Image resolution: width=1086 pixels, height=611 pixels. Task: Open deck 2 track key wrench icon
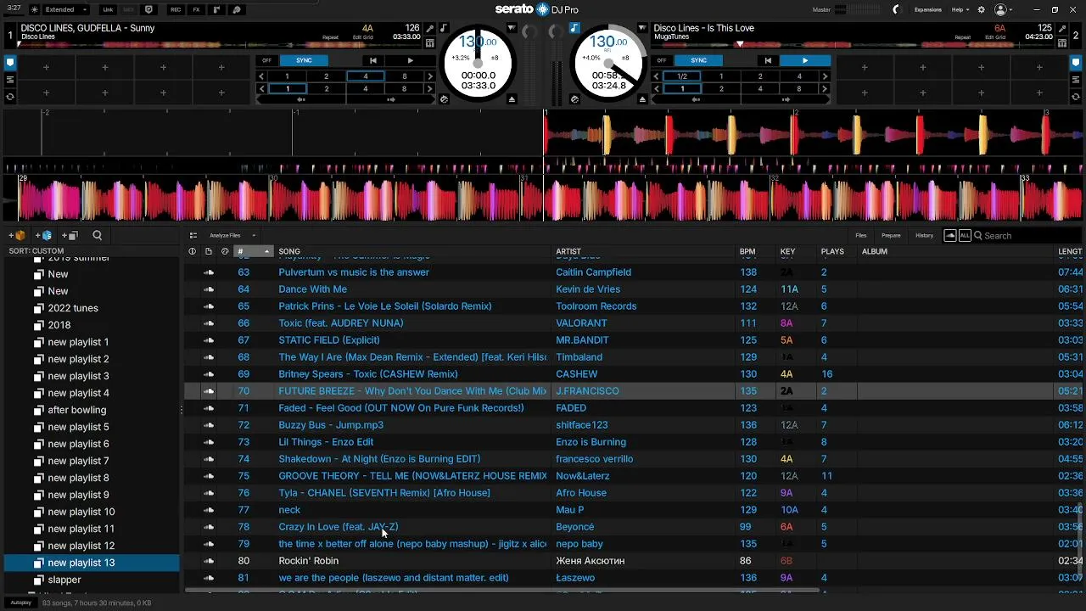[1061, 29]
